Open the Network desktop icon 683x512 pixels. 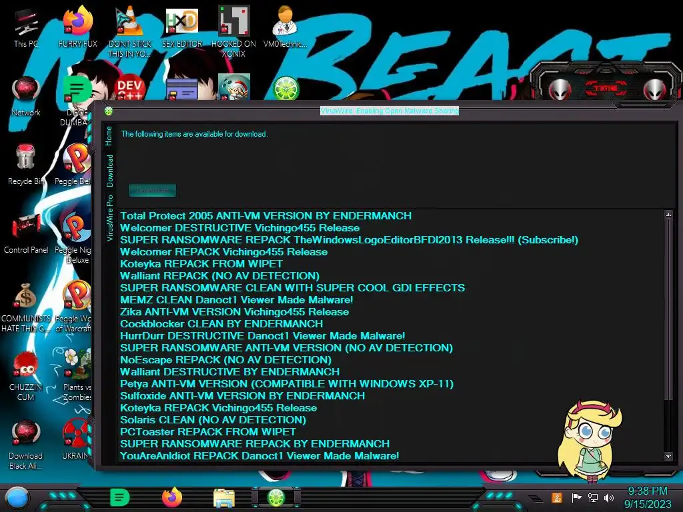[x=26, y=96]
